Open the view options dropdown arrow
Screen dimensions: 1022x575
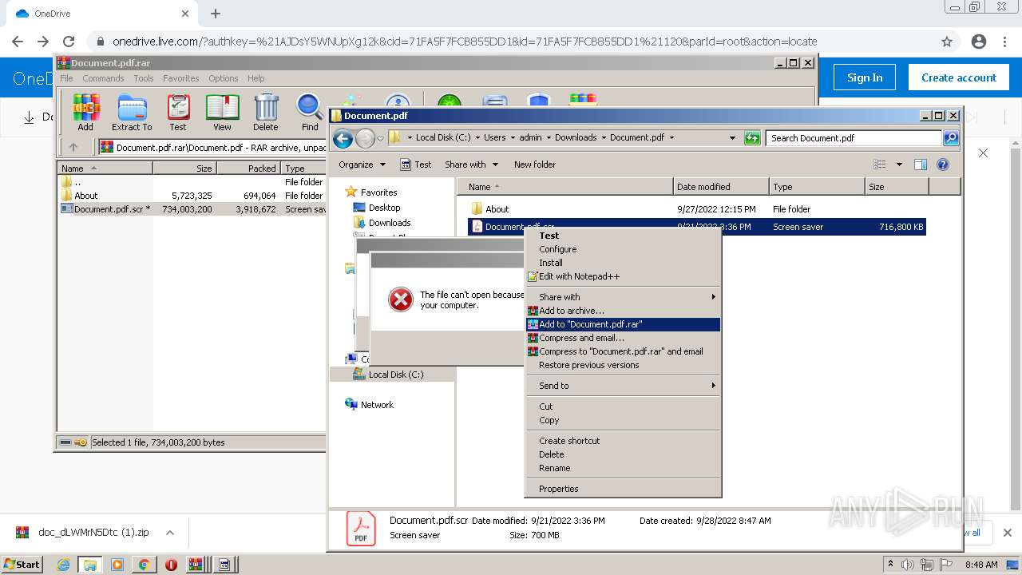pos(899,165)
